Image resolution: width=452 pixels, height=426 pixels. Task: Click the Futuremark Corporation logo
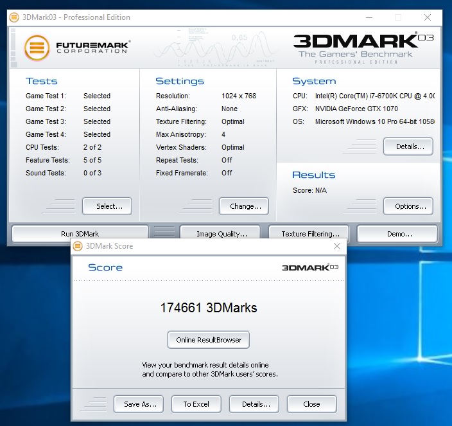tap(77, 48)
